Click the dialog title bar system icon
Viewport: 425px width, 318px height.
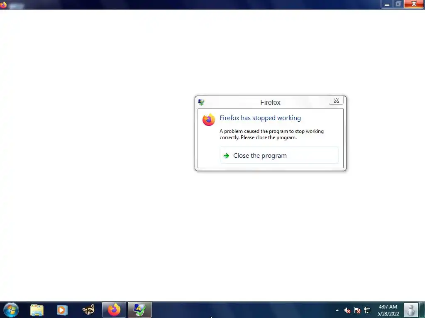[201, 102]
